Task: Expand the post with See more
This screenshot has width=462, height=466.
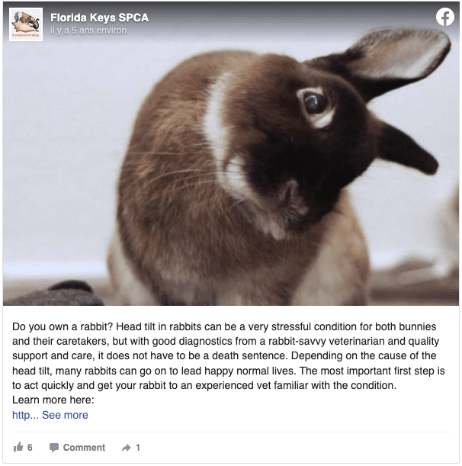Action: pos(65,415)
